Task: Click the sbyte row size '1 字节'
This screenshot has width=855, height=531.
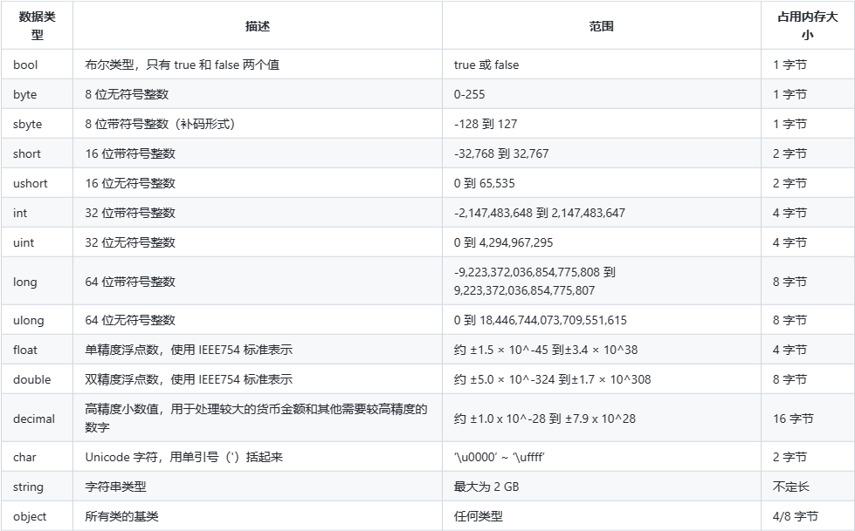Action: pyautogui.click(x=789, y=124)
